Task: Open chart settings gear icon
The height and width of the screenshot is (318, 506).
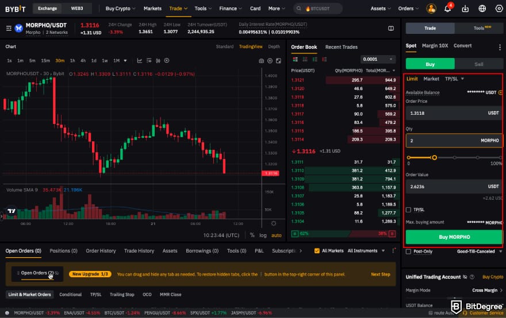Action: (270, 61)
